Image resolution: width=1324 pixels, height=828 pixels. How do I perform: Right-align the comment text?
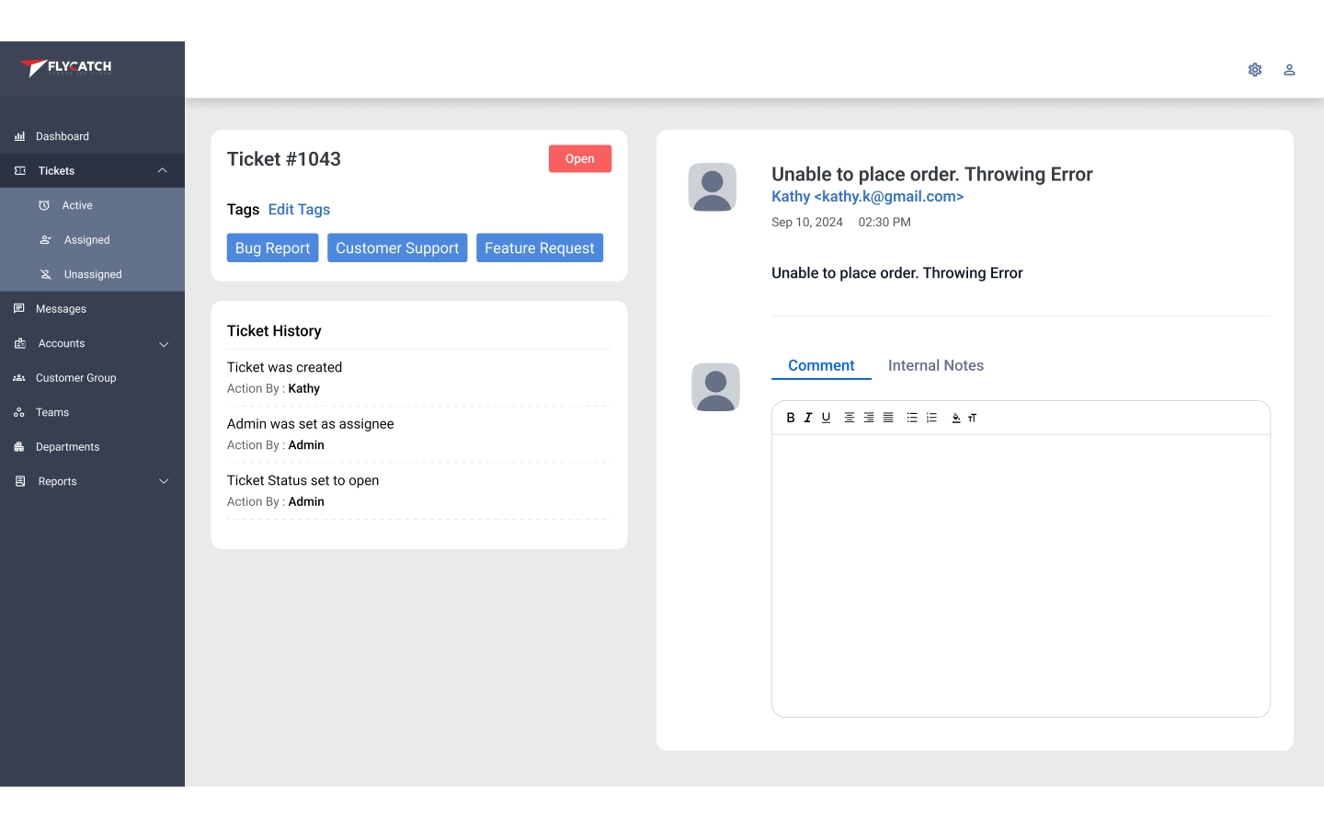point(869,418)
